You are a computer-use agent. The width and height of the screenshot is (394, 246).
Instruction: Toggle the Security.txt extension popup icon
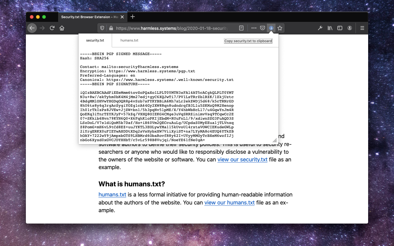pyautogui.click(x=271, y=28)
